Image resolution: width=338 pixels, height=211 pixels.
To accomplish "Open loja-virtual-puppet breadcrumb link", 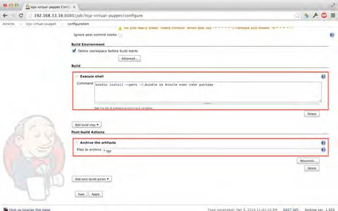I will pos(41,24).
